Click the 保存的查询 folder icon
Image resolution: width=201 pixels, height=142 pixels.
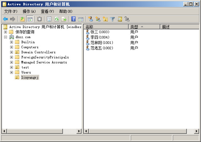[x=11, y=32]
